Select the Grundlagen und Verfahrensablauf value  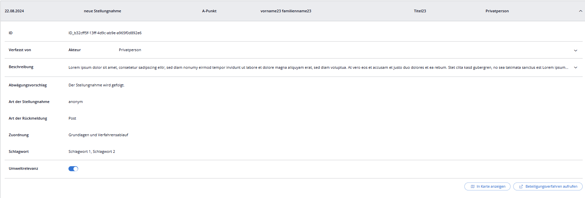coord(98,135)
